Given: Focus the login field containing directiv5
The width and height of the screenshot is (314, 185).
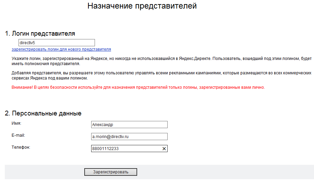Looking at the screenshot, I should click(x=57, y=42).
